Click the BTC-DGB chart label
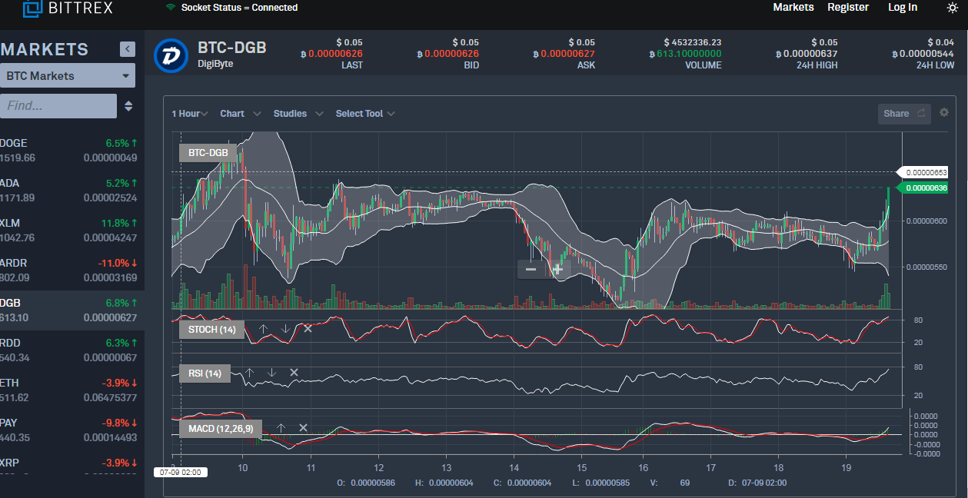968x498 pixels. [208, 153]
